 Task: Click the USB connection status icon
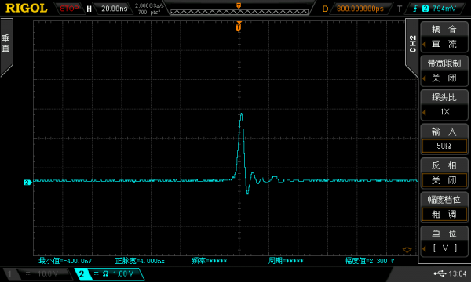click(x=440, y=273)
